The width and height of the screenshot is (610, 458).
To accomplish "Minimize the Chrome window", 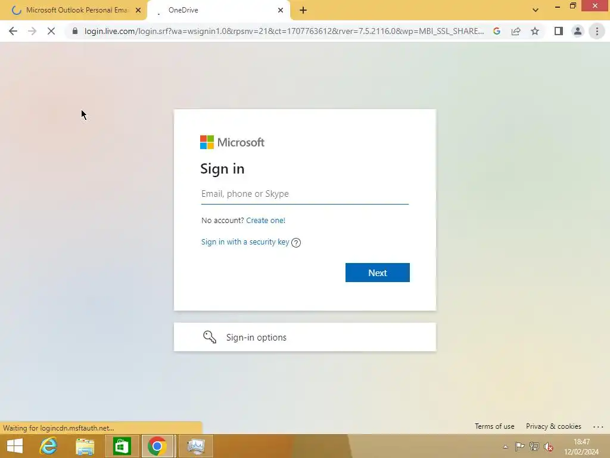I will pyautogui.click(x=558, y=6).
